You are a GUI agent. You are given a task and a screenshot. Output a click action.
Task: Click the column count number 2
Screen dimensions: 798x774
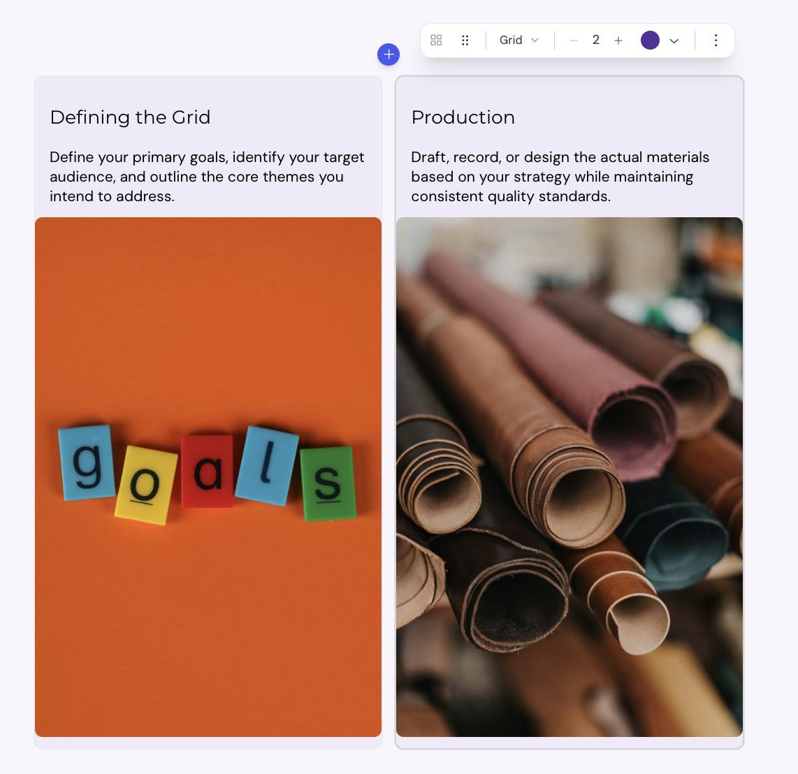click(596, 40)
